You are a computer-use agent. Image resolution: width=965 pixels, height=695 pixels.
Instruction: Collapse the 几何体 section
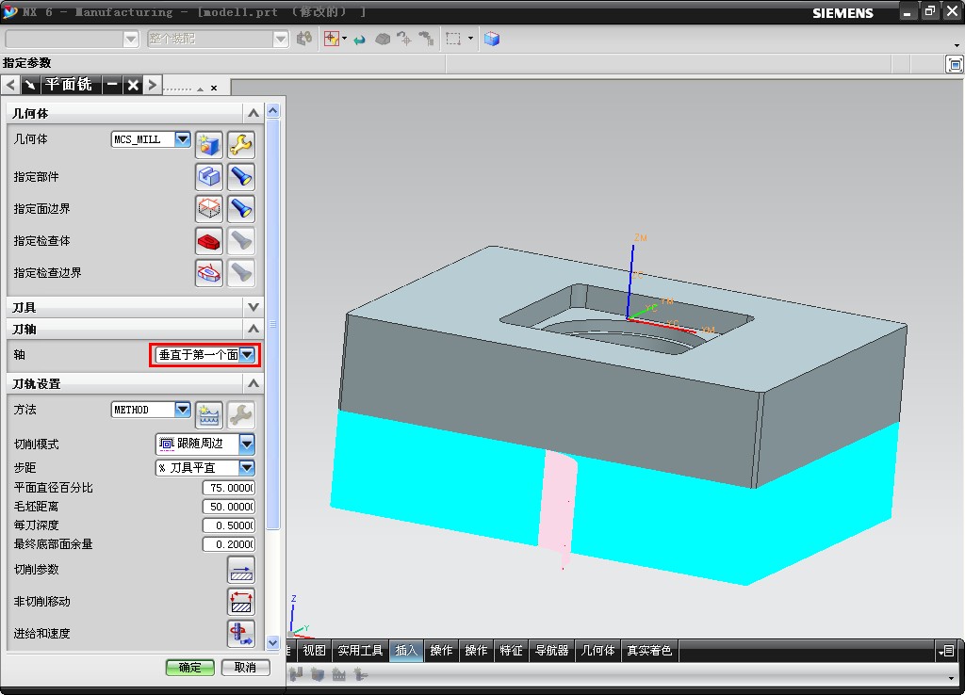click(x=253, y=113)
